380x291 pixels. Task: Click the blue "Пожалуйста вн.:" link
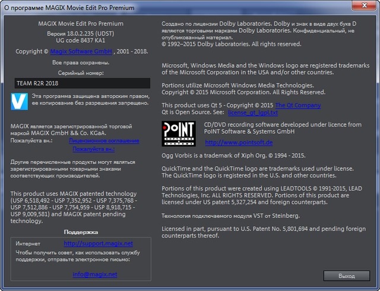click(x=94, y=149)
